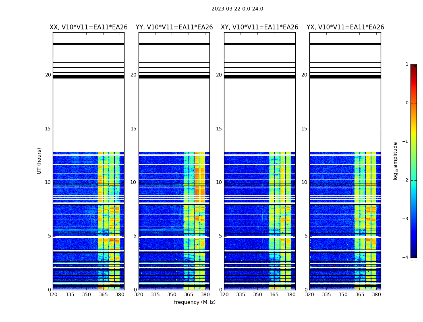This screenshot has width=423, height=322.
Task: Click the date title 2023-03-22 0.0-24.0
Action: [237, 9]
